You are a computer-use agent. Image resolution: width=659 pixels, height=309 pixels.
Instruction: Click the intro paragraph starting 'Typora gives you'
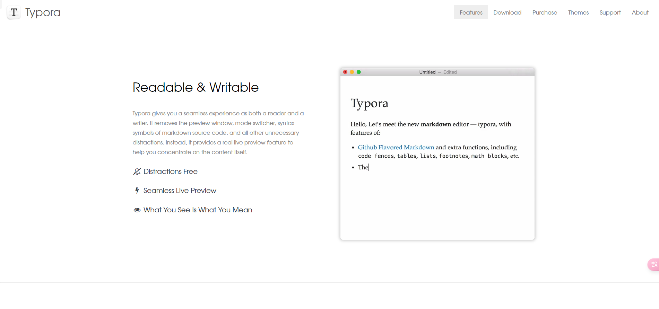(x=218, y=133)
